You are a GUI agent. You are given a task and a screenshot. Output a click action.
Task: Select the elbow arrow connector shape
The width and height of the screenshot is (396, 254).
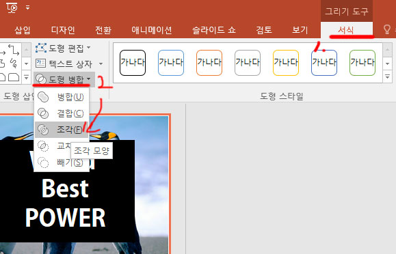(x=14, y=50)
